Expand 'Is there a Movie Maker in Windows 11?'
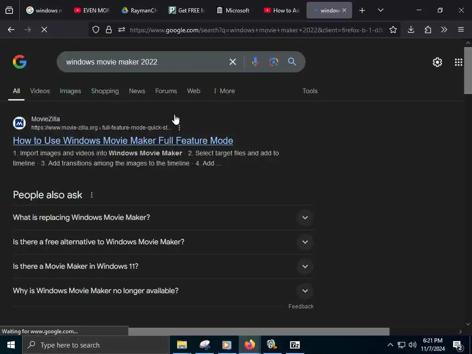The width and height of the screenshot is (472, 354). tap(163, 266)
